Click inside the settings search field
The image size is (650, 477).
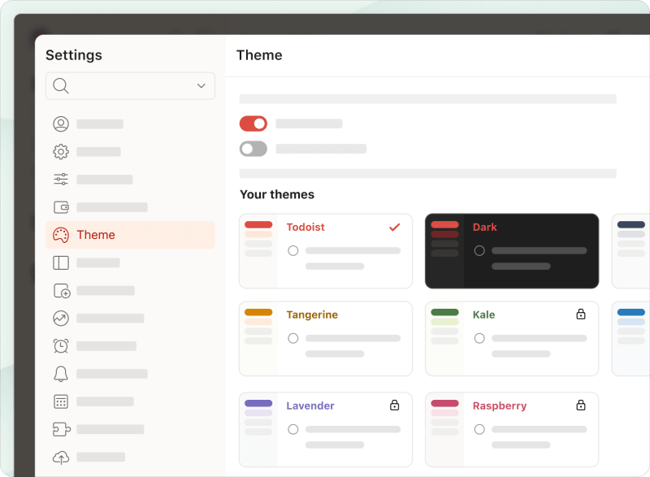click(x=130, y=85)
